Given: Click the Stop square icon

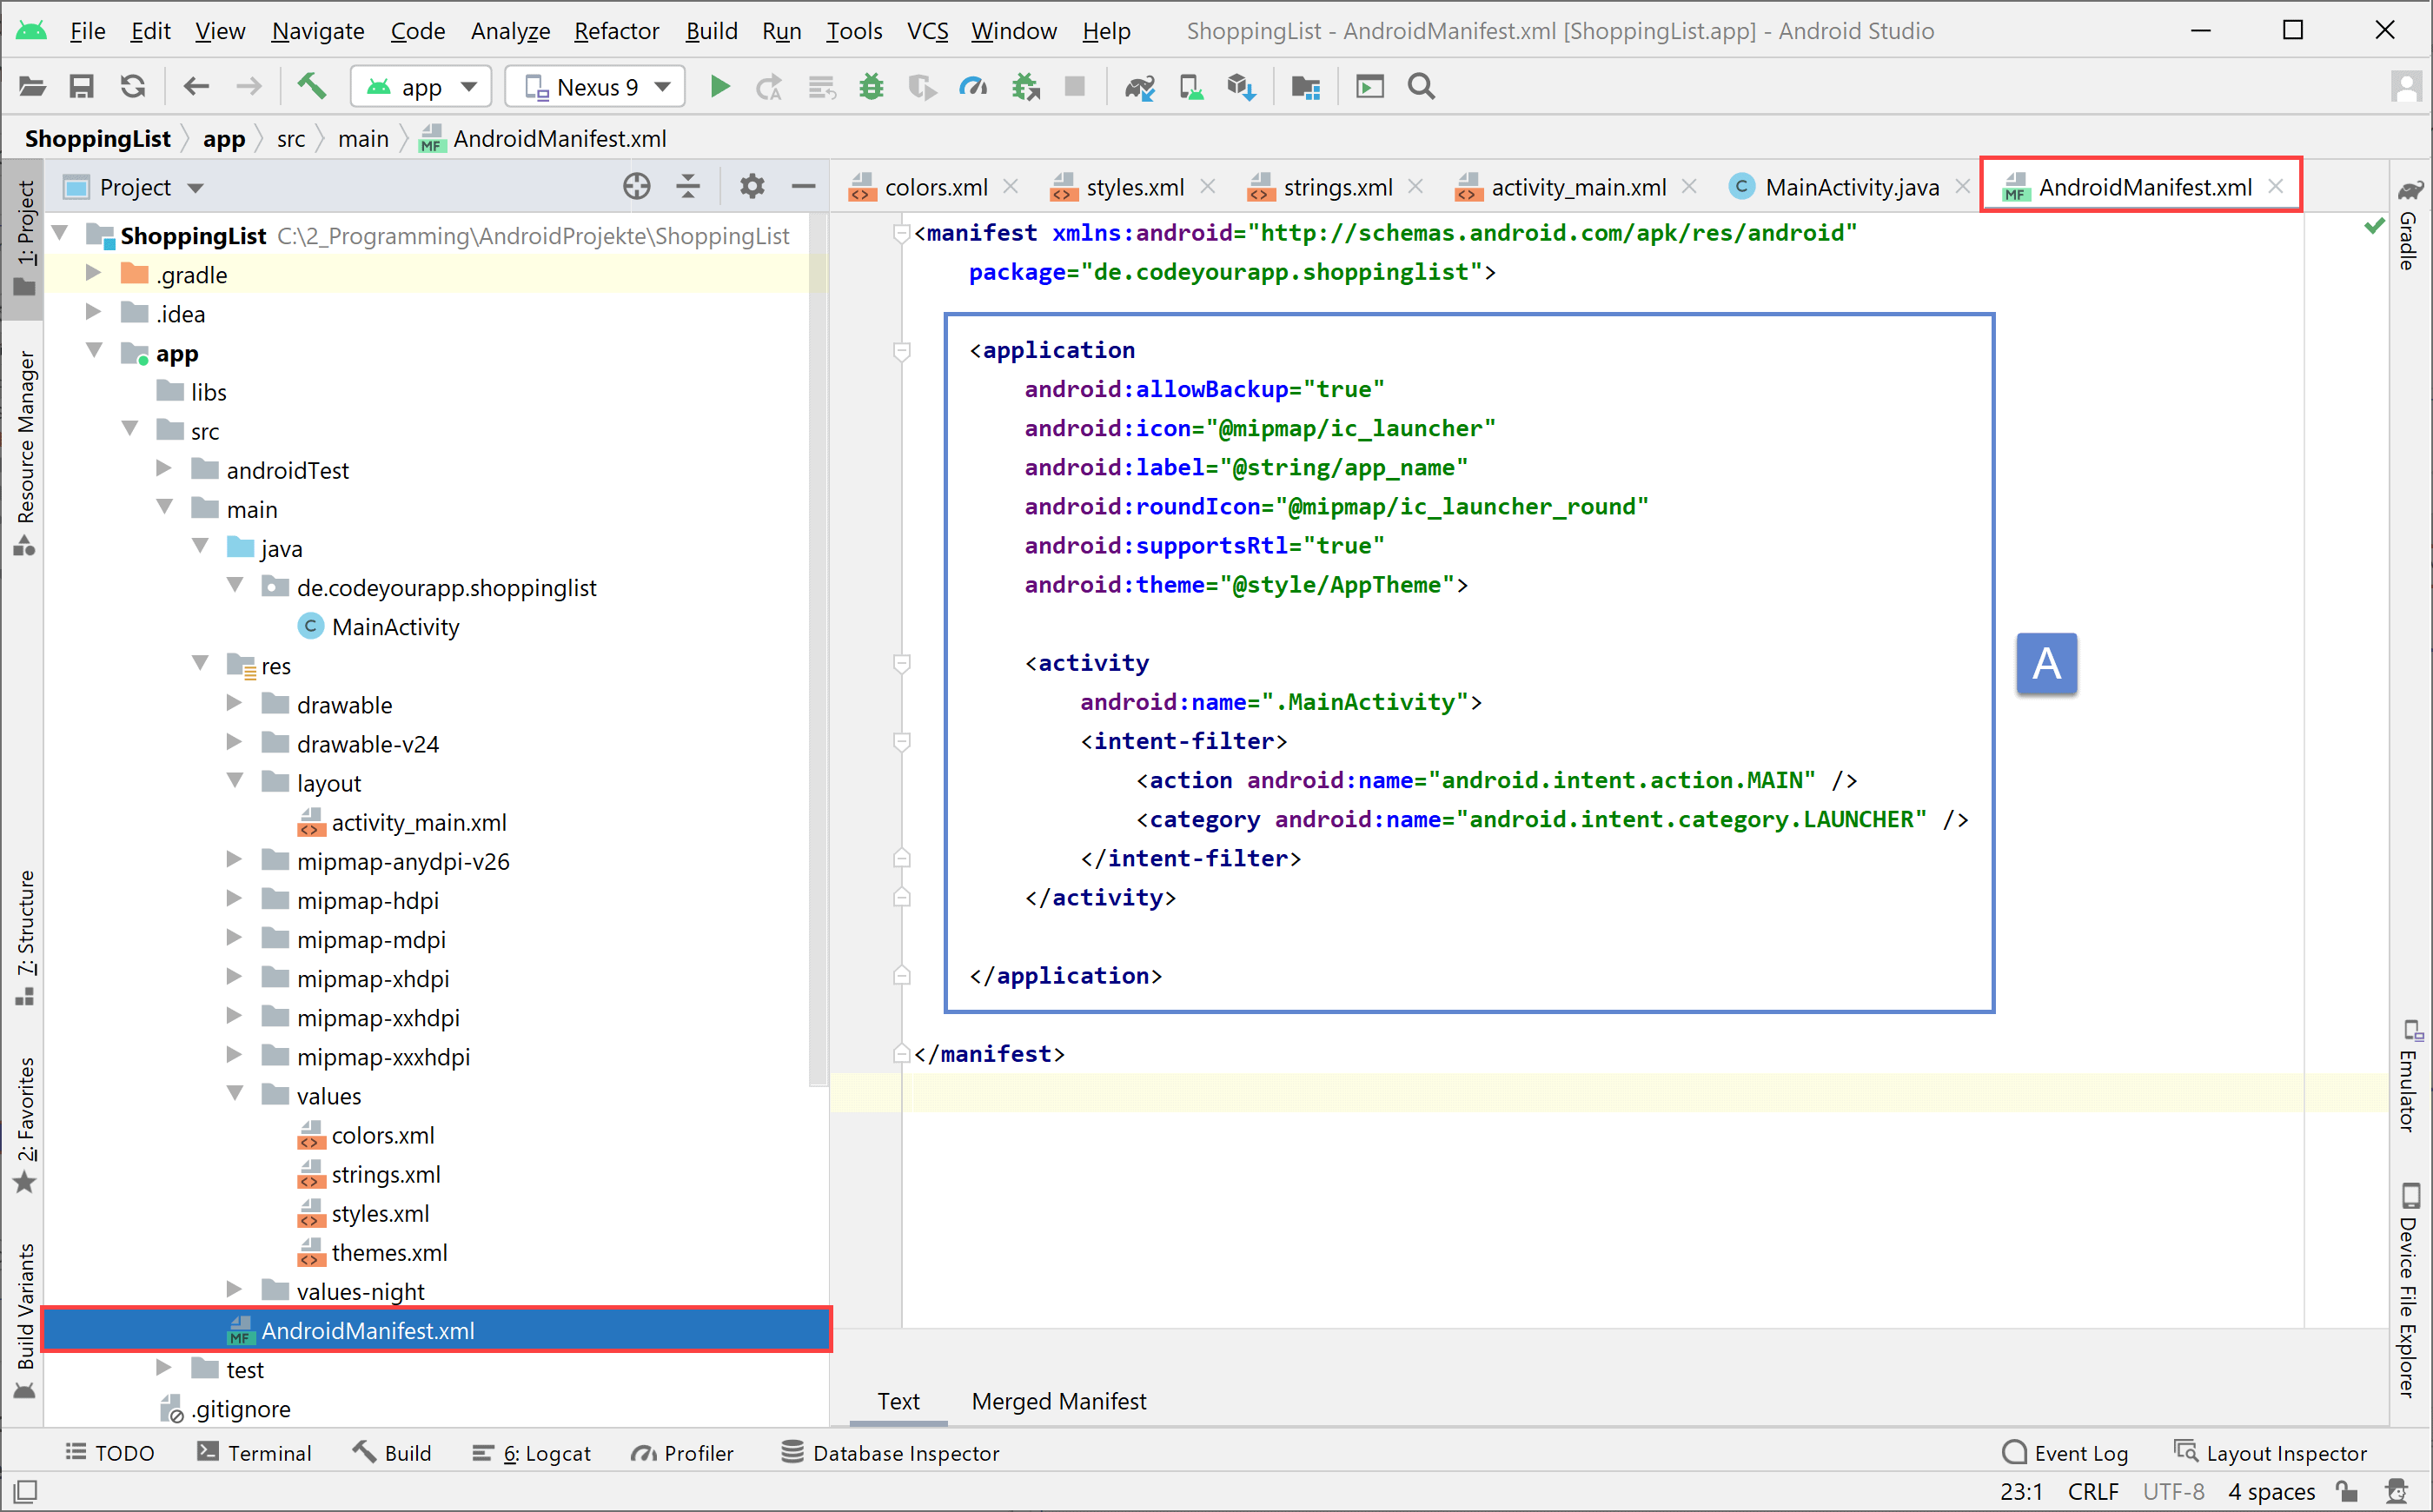Looking at the screenshot, I should click(1075, 87).
